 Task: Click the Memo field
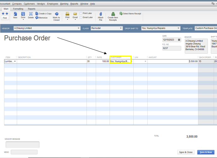[24, 152]
